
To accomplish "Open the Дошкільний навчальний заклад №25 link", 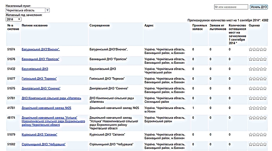I will [47, 108].
